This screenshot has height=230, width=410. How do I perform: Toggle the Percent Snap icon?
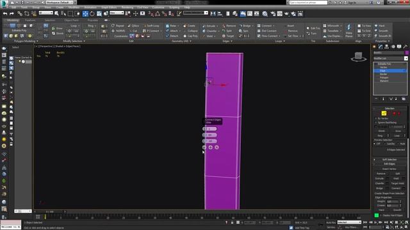(x=164, y=13)
